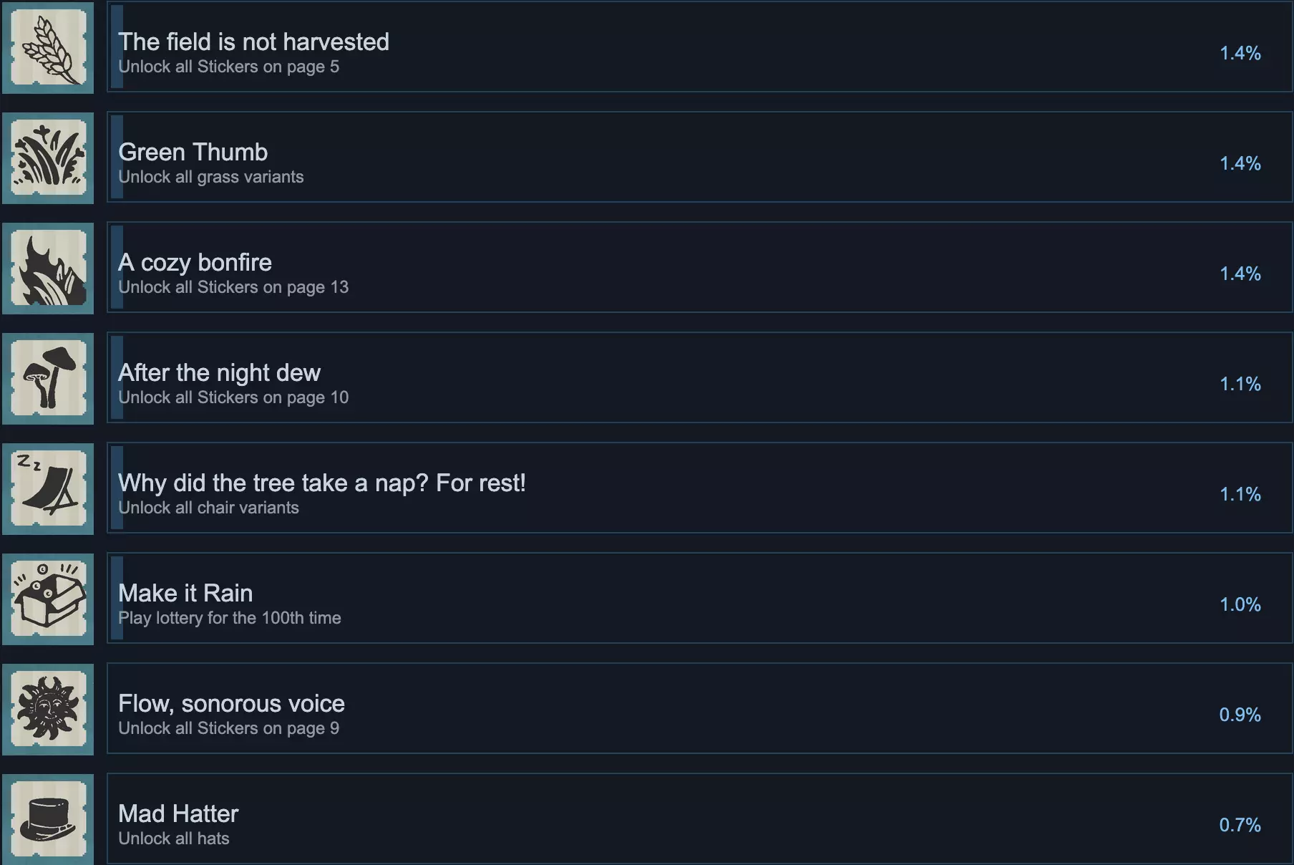Click 'Unlock all chair variants' description

[208, 508]
